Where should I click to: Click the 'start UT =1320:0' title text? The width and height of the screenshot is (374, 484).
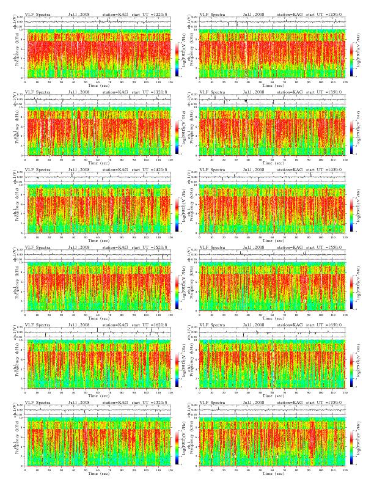coord(149,92)
